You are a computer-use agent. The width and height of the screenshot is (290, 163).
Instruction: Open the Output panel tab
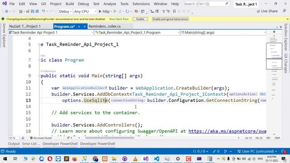14,144
